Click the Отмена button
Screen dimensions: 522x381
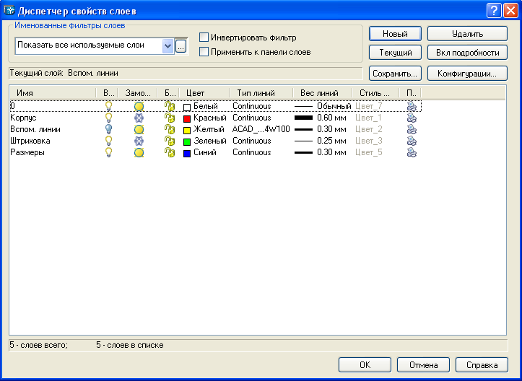(x=424, y=365)
